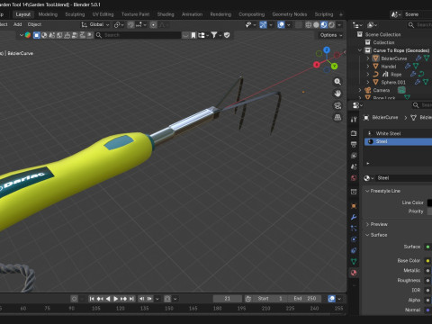Screen dimensions: 432x324
Task: Select material preview shading
Action: pos(324,25)
